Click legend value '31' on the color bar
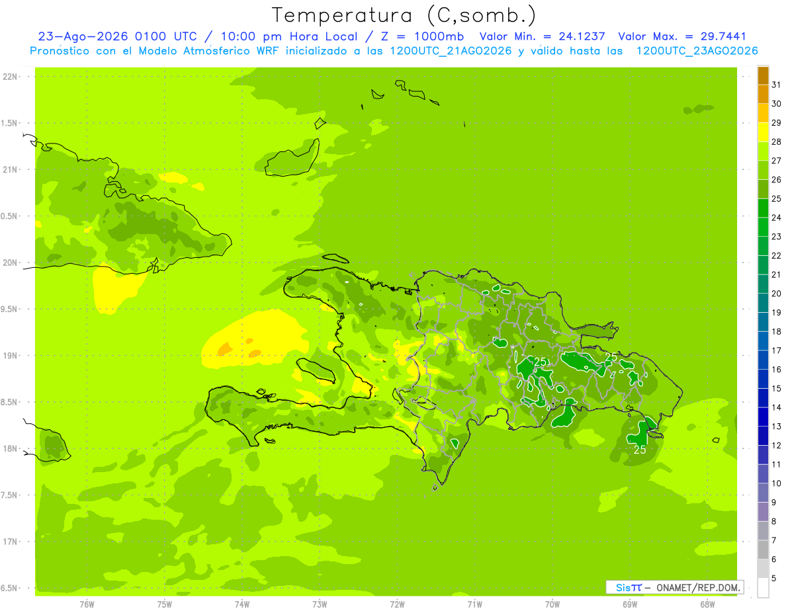The height and width of the screenshot is (613, 794). (x=776, y=85)
